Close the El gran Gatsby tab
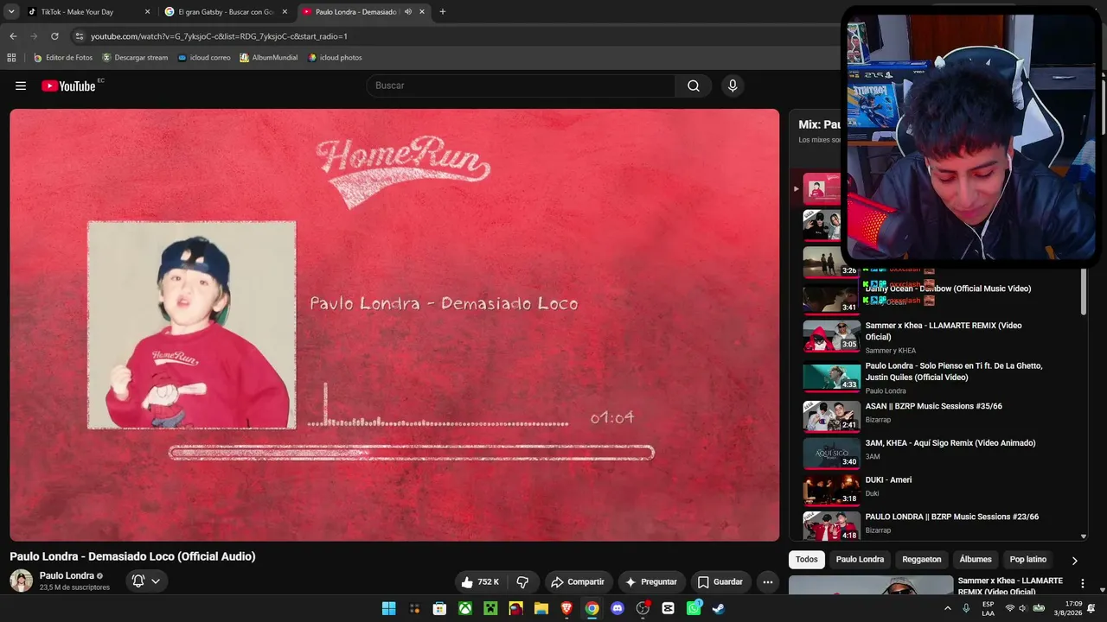This screenshot has width=1107, height=622. 285,12
